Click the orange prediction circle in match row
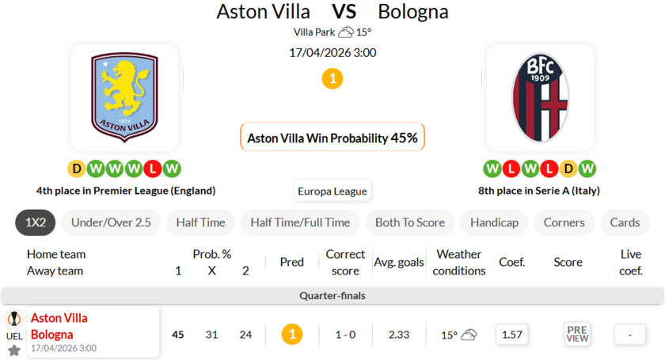 [x=292, y=335]
